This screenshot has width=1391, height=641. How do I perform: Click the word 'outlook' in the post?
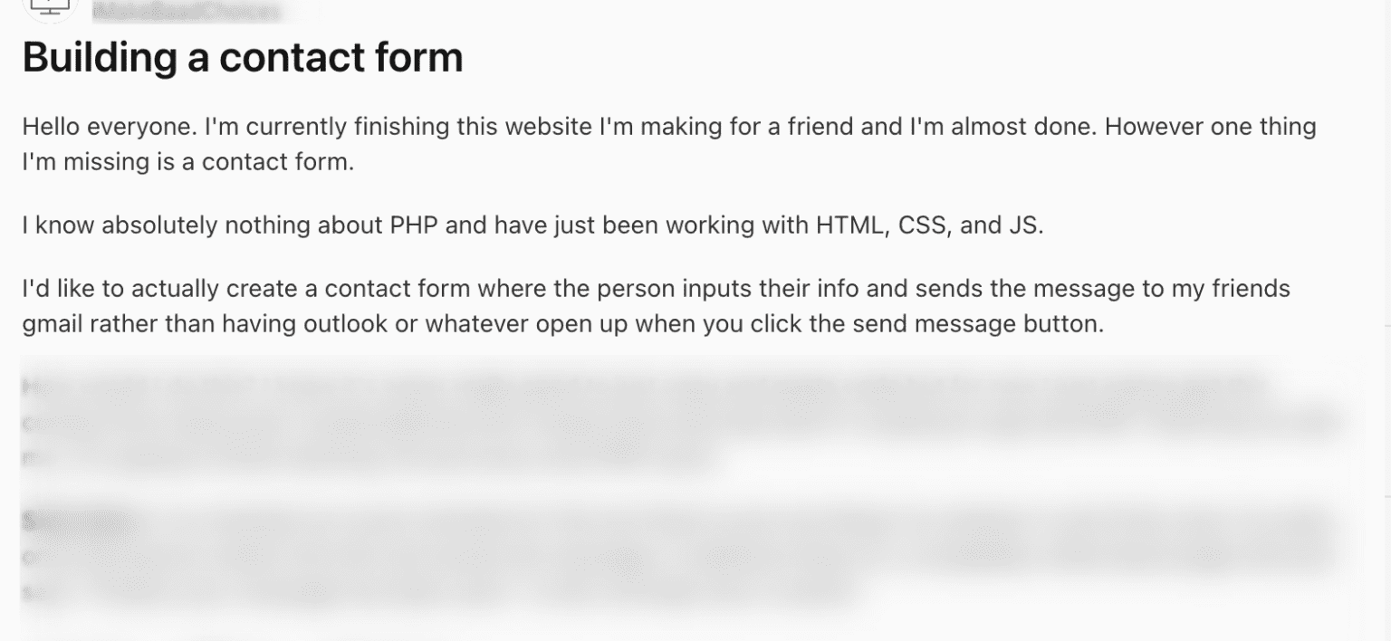click(x=336, y=324)
